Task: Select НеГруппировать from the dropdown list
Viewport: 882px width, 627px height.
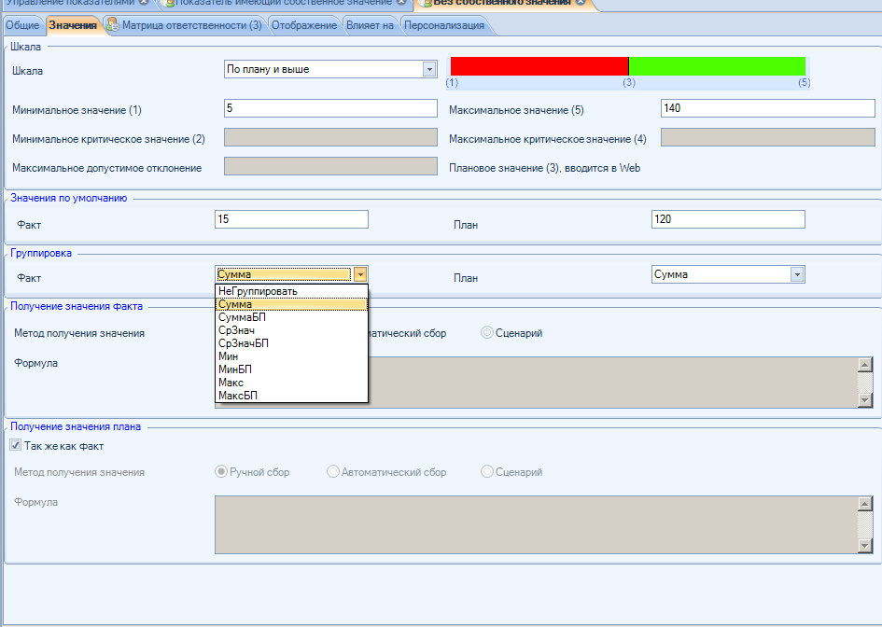Action: [x=257, y=291]
